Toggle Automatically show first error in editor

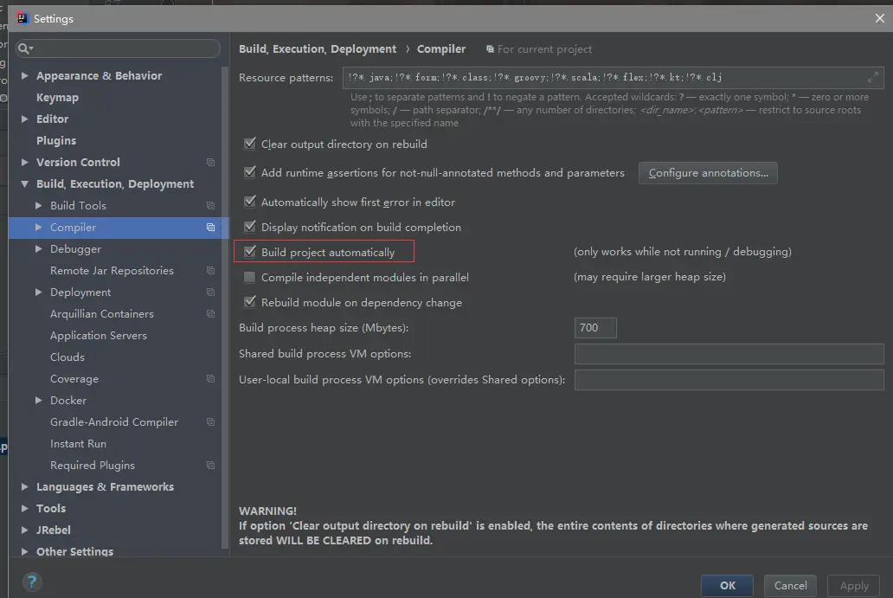[249, 202]
